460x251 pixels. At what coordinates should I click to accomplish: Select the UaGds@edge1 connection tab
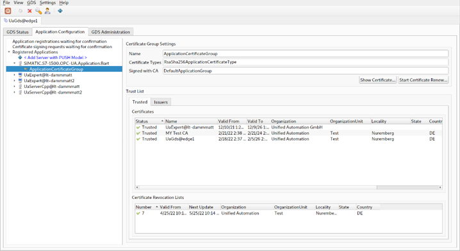(x=21, y=21)
